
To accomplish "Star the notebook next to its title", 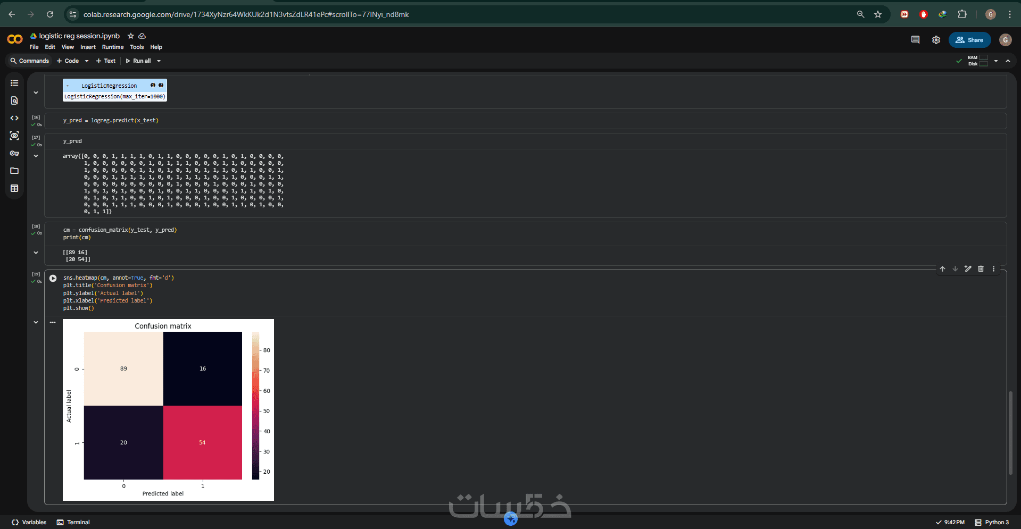I will (x=131, y=36).
